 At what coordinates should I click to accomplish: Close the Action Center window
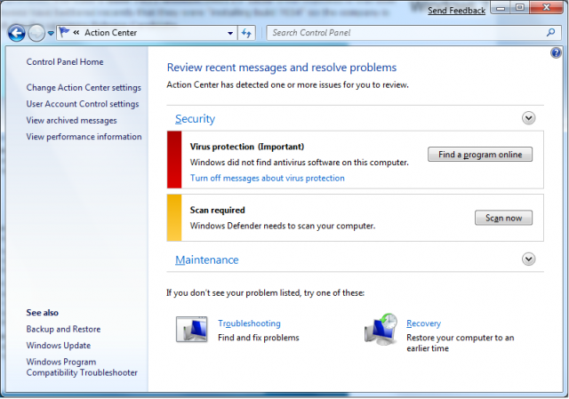(546, 8)
